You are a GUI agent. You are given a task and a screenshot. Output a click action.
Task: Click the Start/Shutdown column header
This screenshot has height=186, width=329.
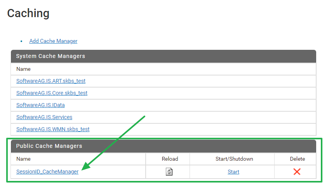coord(234,159)
